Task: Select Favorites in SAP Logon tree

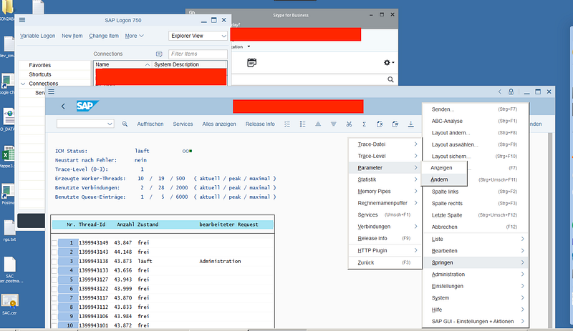Action: 40,65
